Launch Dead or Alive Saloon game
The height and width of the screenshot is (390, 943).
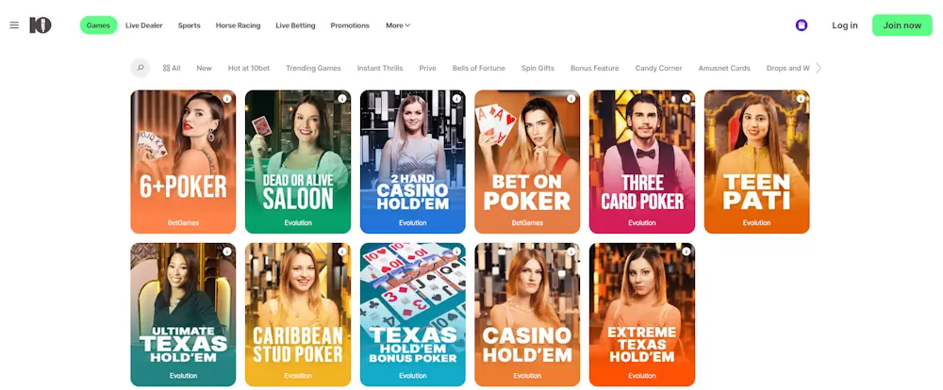(298, 162)
